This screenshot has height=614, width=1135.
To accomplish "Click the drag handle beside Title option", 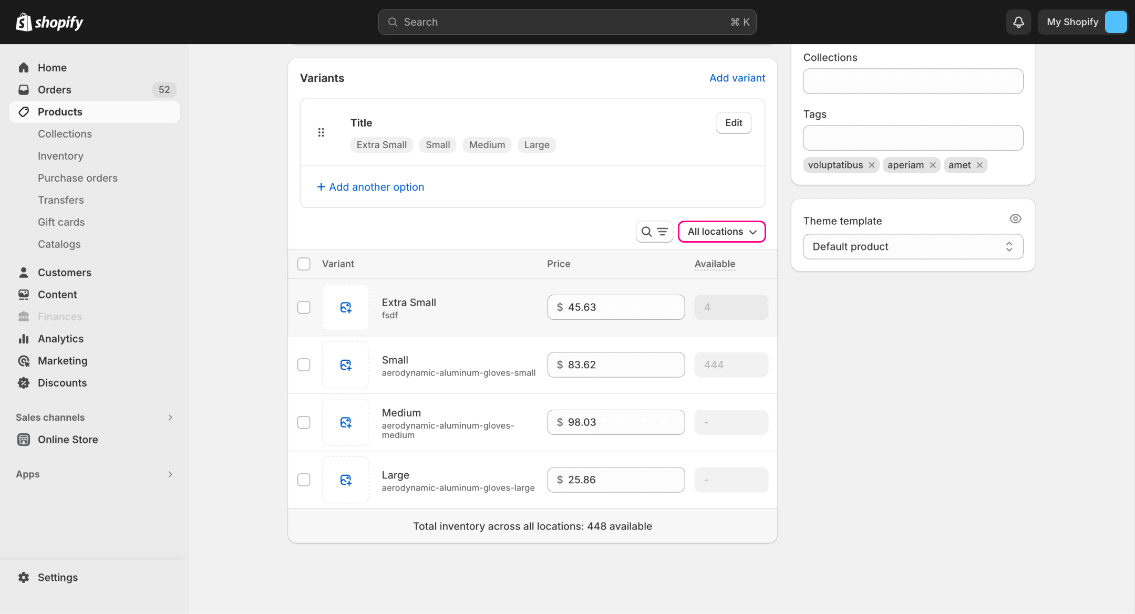I will click(x=321, y=132).
